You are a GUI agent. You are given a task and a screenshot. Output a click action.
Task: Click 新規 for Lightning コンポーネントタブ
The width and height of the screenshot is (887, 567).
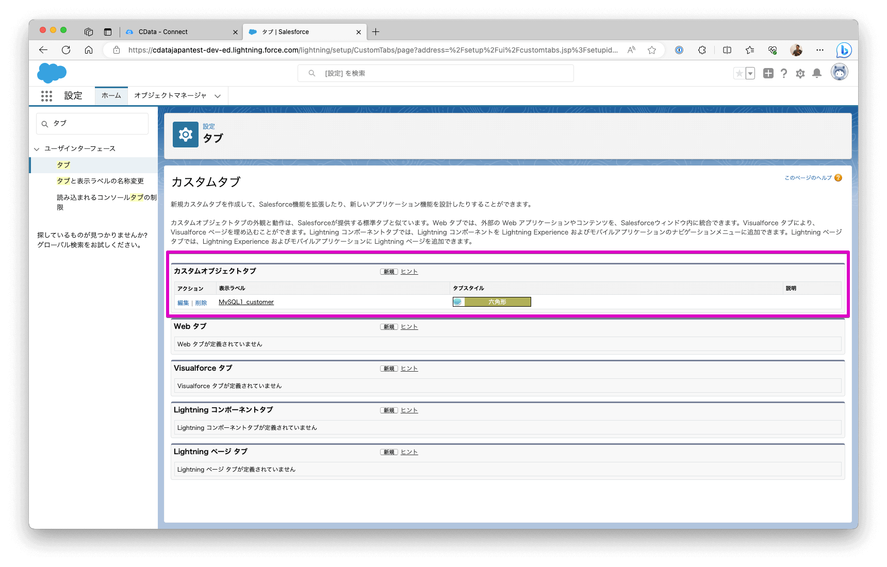tap(389, 410)
